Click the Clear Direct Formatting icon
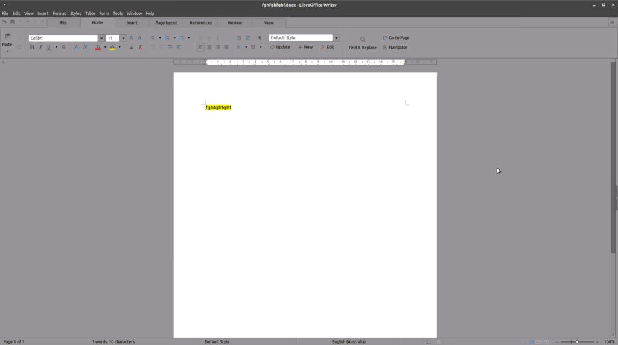Screen dimensions: 618x345 point(140,47)
